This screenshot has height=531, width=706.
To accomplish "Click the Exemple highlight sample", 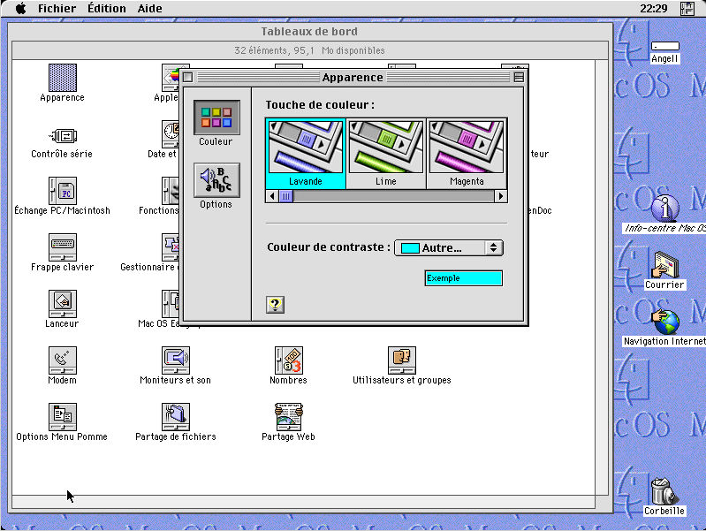I will 463,278.
